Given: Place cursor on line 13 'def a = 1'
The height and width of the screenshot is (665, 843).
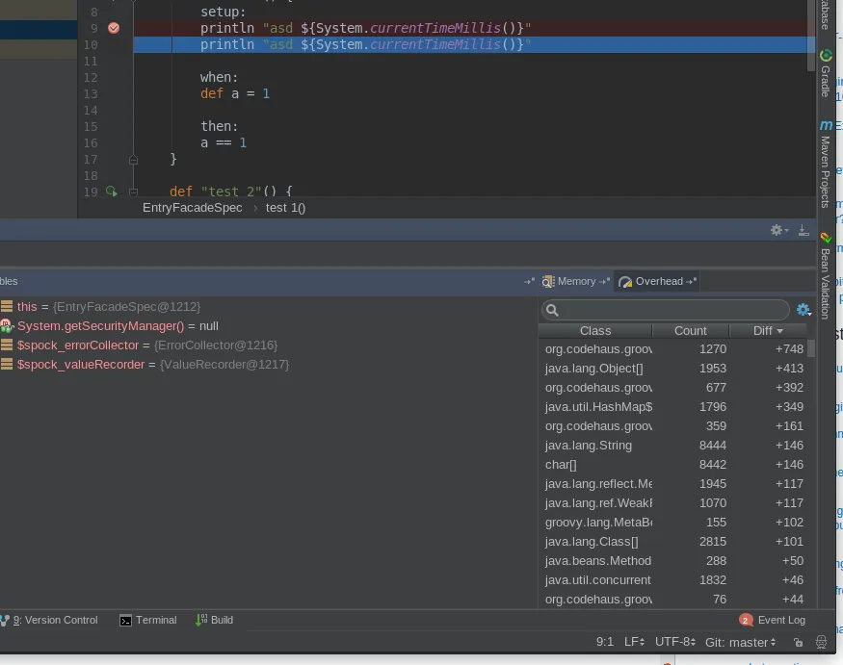Looking at the screenshot, I should [235, 94].
